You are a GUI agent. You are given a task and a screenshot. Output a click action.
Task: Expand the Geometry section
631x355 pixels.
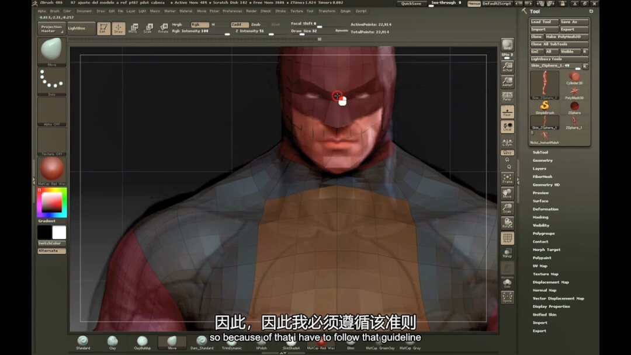tap(542, 161)
